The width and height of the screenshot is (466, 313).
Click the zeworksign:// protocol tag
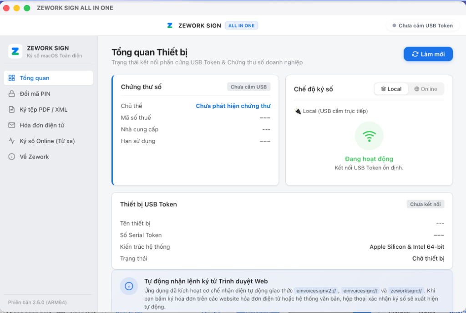click(x=406, y=291)
